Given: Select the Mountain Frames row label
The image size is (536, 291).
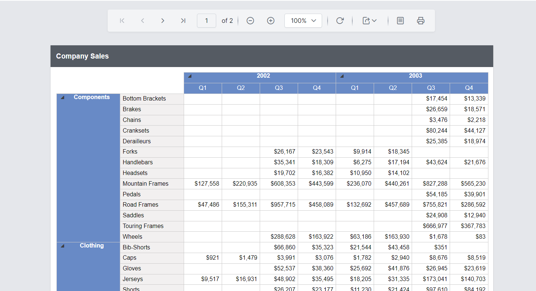Looking at the screenshot, I should click(145, 183).
